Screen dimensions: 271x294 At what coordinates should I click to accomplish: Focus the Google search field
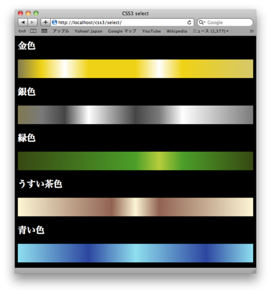(x=225, y=22)
